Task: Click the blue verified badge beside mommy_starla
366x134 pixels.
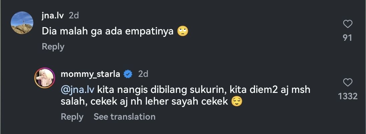Action: click(128, 74)
